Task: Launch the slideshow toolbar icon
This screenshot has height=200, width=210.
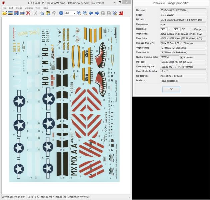Action: [10, 13]
